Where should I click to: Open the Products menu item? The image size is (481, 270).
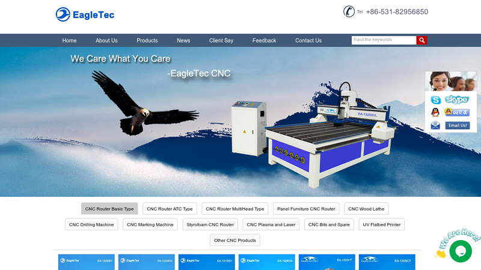pos(147,40)
